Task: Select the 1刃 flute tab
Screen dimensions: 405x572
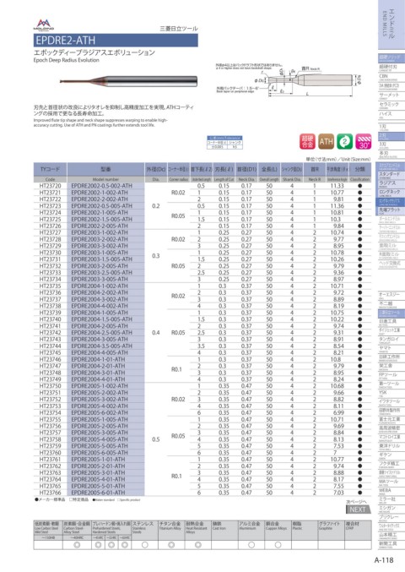Action: 391,128
